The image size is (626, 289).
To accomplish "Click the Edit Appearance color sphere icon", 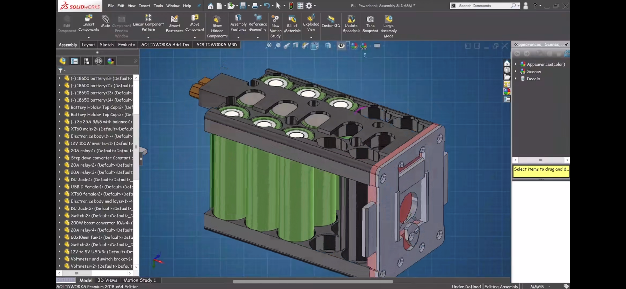I will click(354, 45).
